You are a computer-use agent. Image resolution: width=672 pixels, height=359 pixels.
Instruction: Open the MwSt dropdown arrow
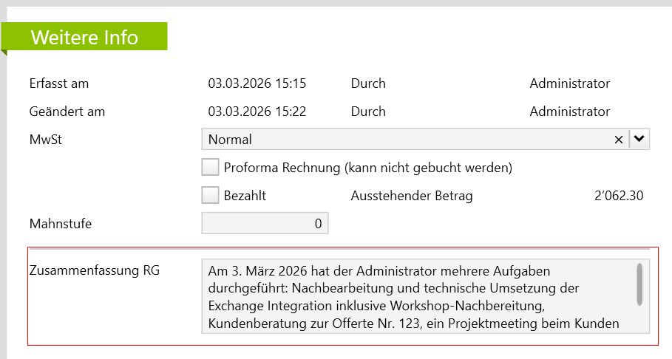coord(639,139)
